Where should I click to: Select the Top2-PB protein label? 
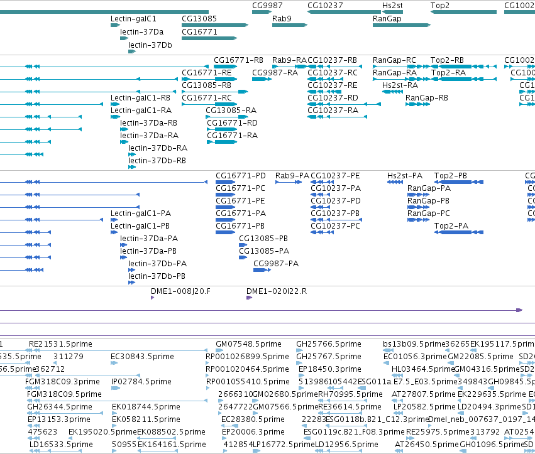pyautogui.click(x=450, y=176)
